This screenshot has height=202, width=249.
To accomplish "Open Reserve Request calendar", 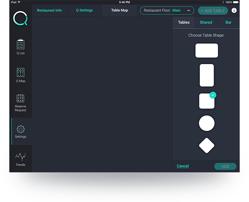I will pyautogui.click(x=20, y=103).
